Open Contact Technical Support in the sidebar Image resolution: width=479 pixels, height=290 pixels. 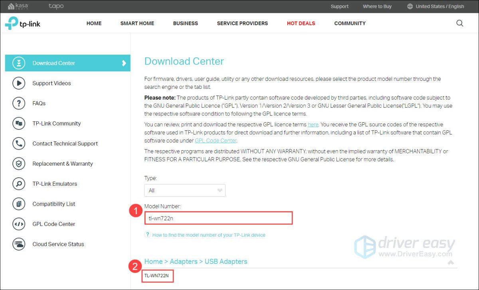click(65, 143)
